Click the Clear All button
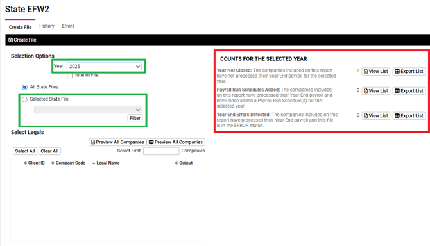Image resolution: width=430 pixels, height=246 pixels. 49,151
